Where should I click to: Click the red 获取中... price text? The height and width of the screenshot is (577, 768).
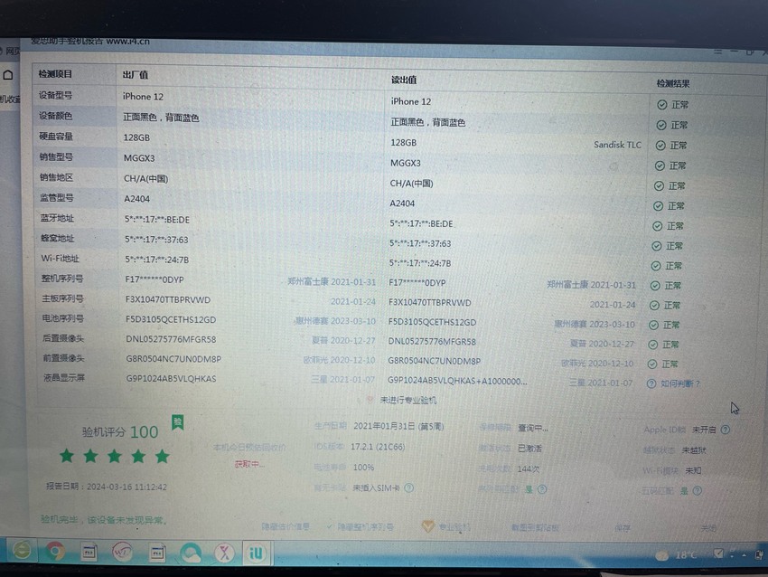coord(249,464)
